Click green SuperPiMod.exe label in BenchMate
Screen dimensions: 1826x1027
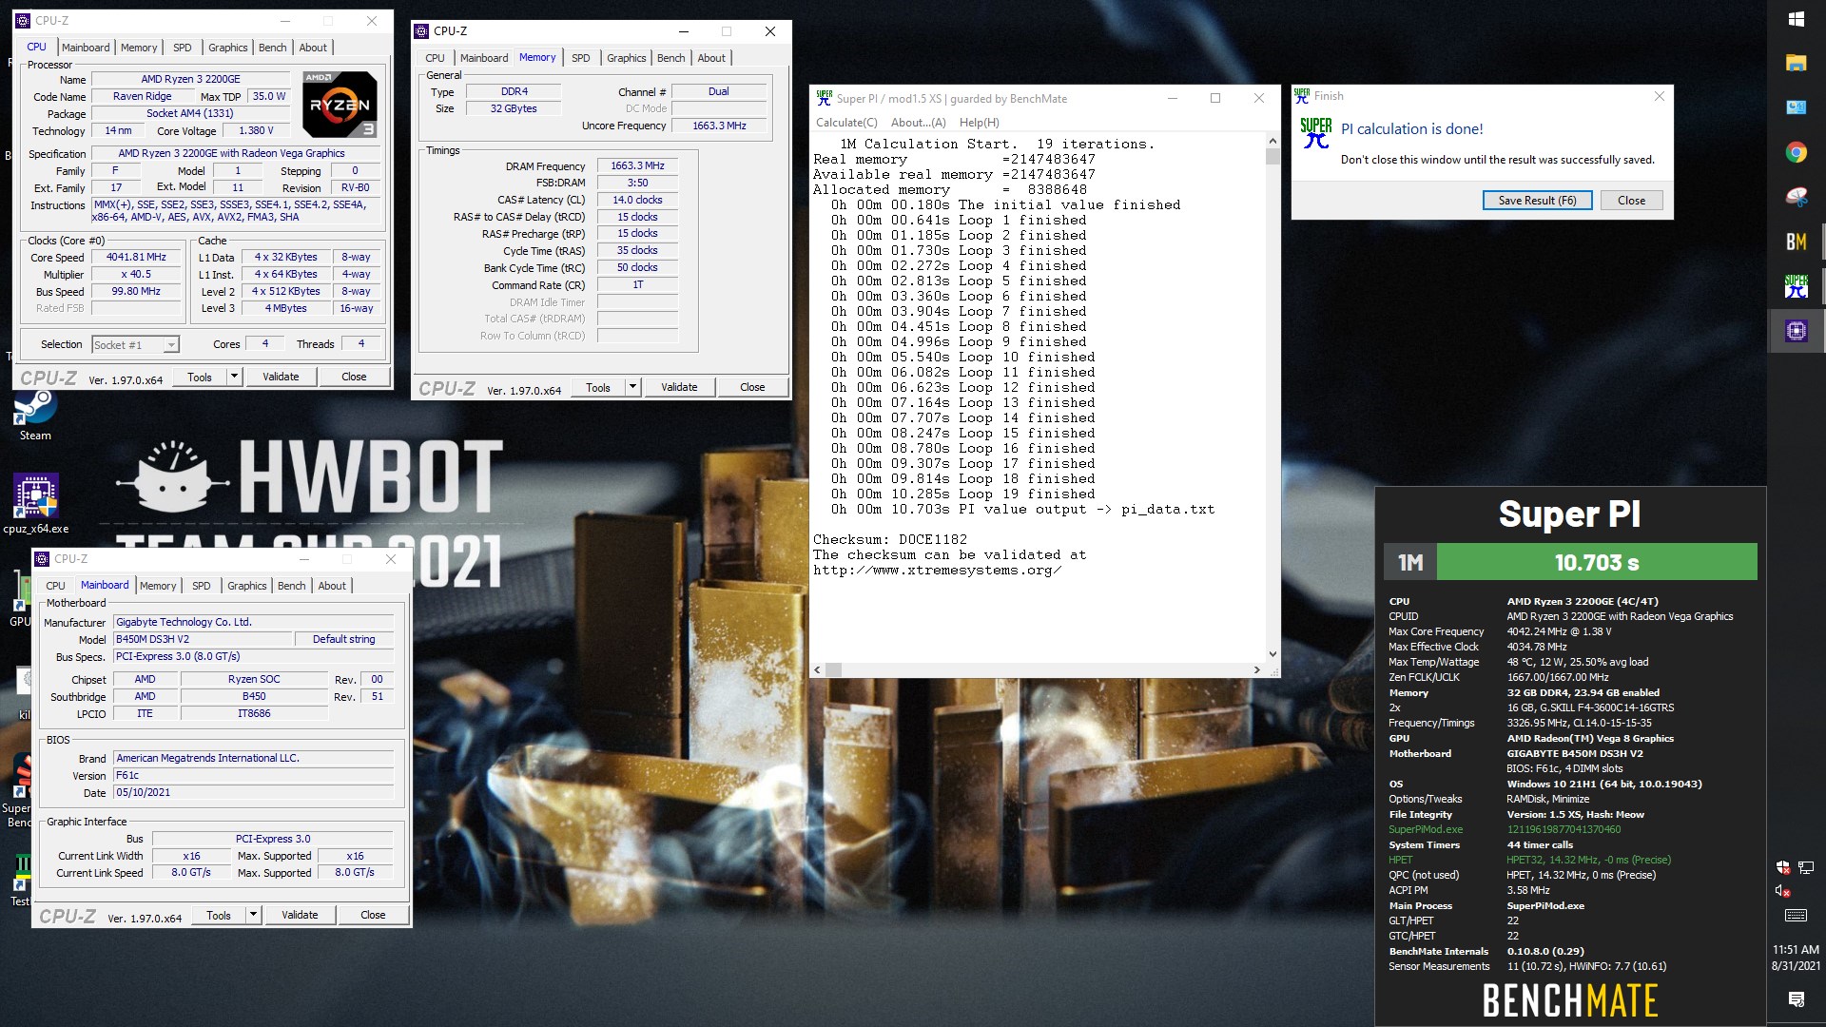(1426, 829)
